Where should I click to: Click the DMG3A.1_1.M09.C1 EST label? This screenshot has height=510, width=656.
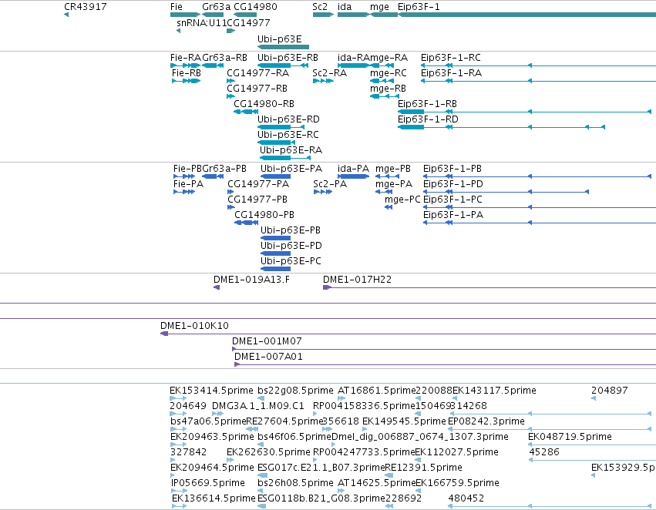pyautogui.click(x=258, y=406)
